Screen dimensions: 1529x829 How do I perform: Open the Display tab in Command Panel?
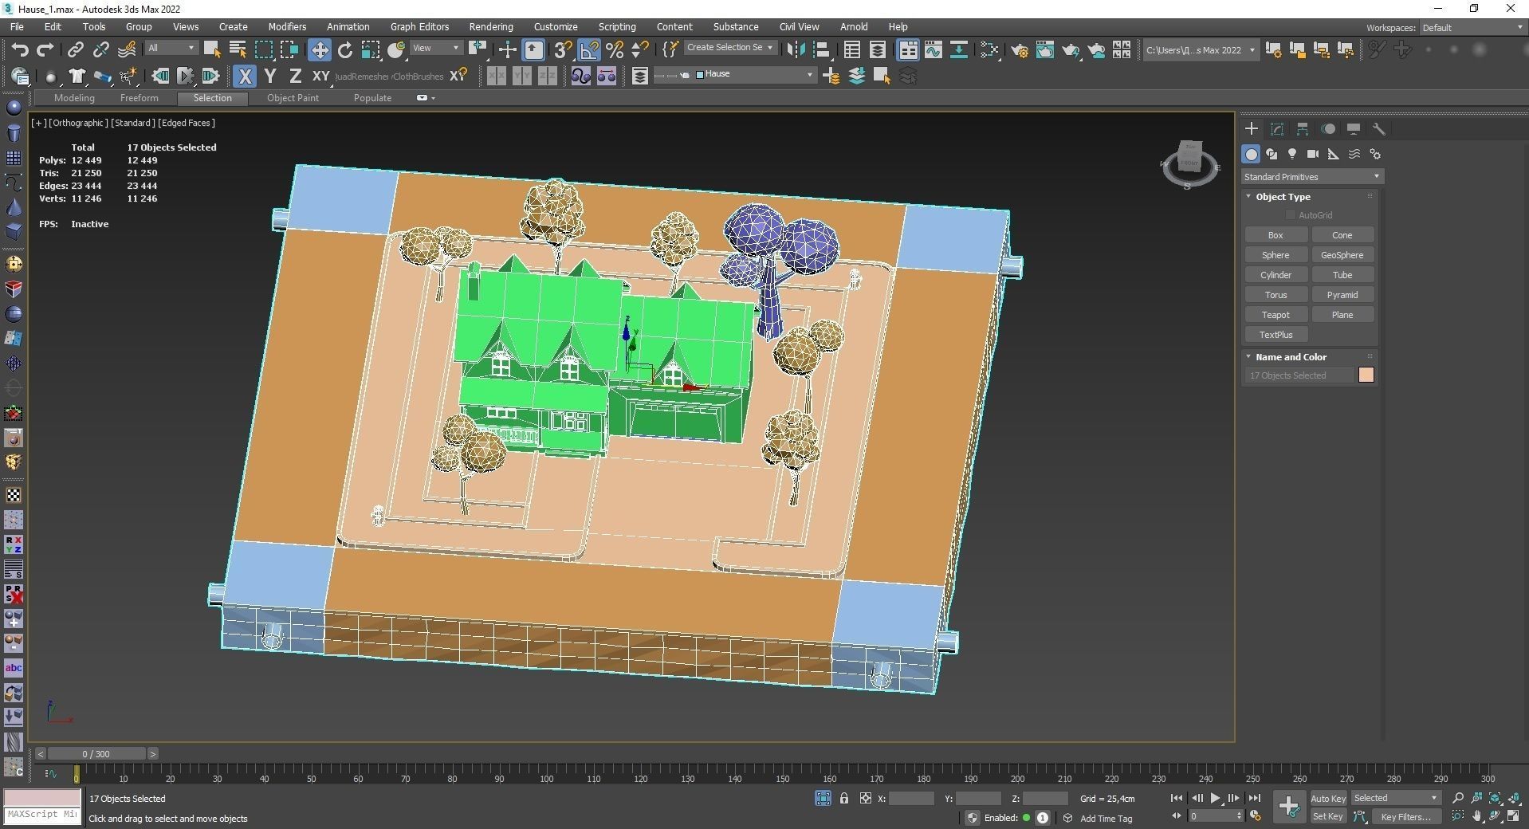click(x=1354, y=128)
